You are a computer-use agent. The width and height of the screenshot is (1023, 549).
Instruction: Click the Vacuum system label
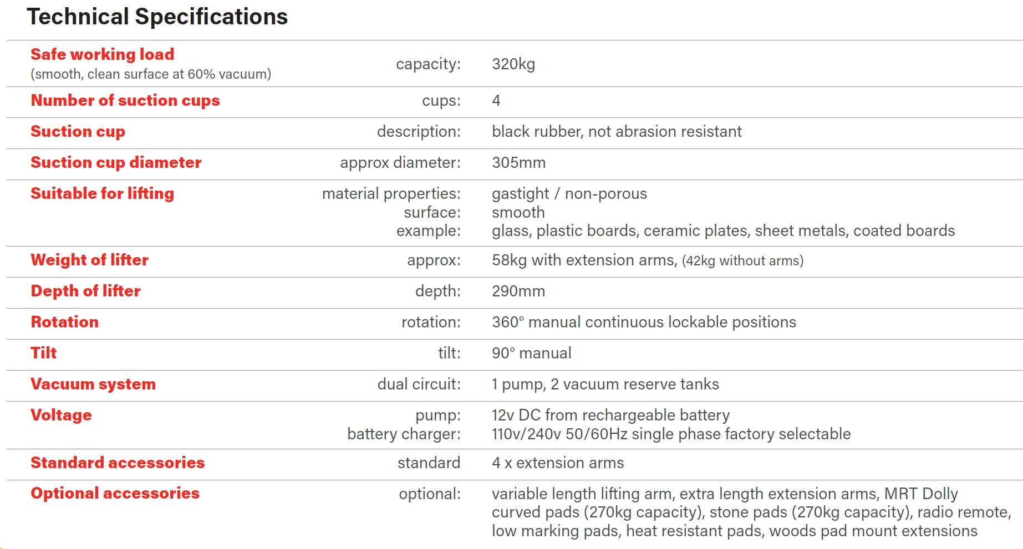pos(93,384)
